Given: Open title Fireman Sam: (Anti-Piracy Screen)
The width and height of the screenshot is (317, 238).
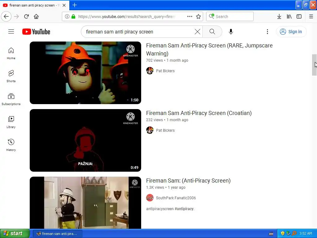Looking at the screenshot, I should 188,181.
